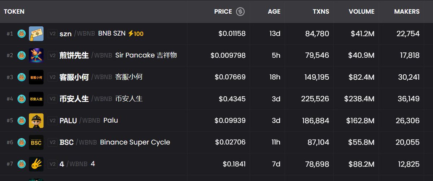Click PancakeSwap DEX icon in row #1
Image resolution: width=433 pixels, height=181 pixels.
pyautogui.click(x=22, y=34)
